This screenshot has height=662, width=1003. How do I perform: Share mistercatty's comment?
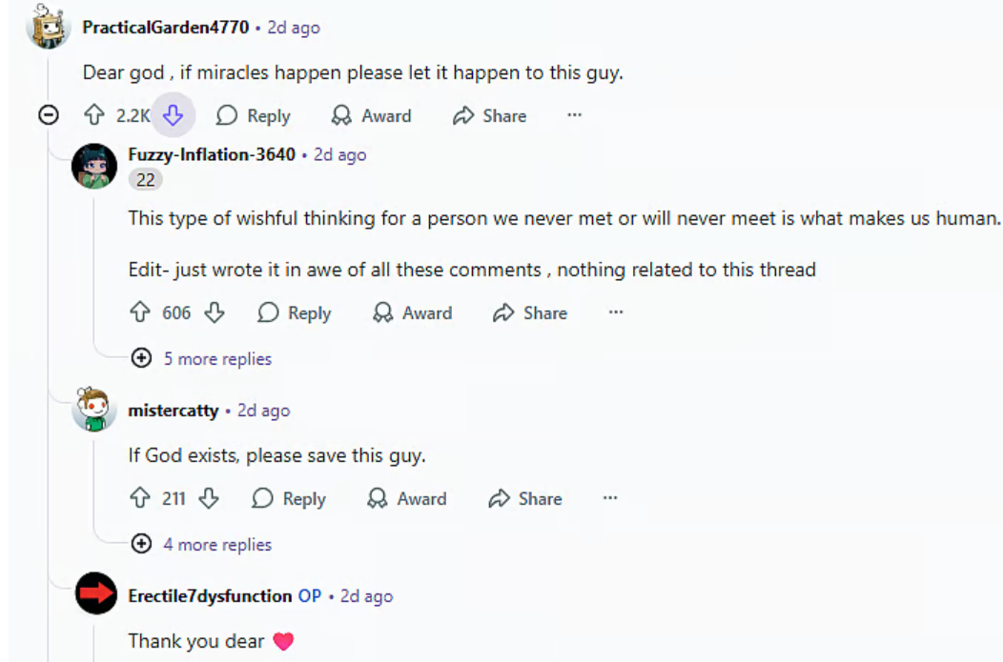tap(524, 498)
